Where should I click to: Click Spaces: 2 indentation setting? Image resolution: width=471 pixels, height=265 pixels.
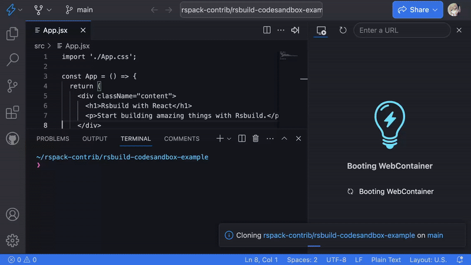(302, 260)
